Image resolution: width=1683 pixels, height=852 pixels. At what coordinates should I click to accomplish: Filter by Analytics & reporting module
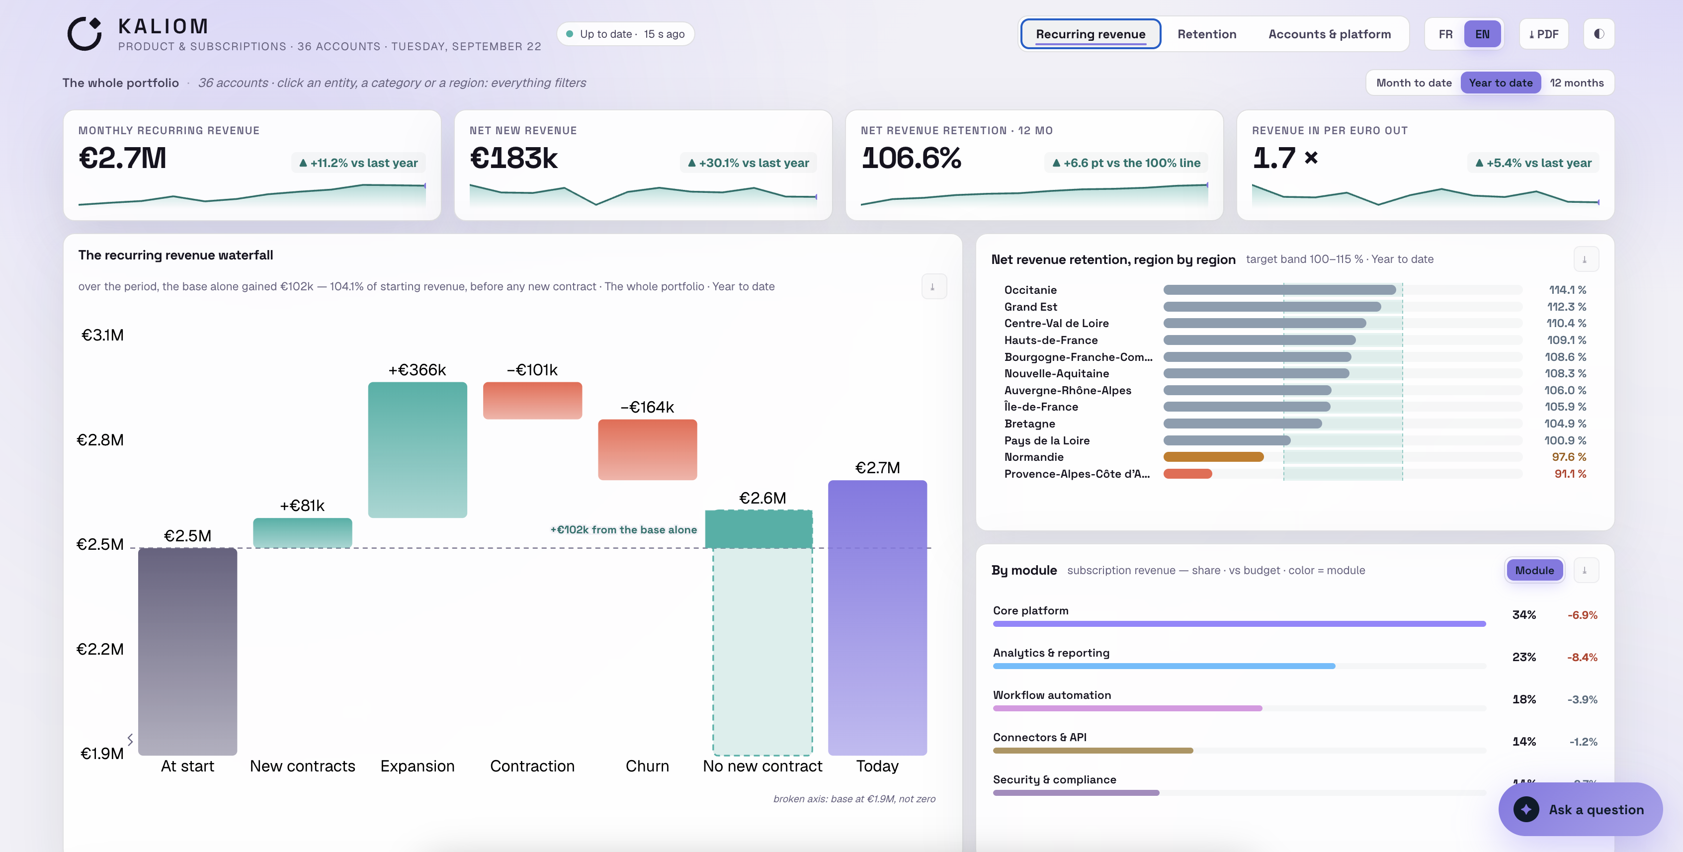pos(1294,657)
